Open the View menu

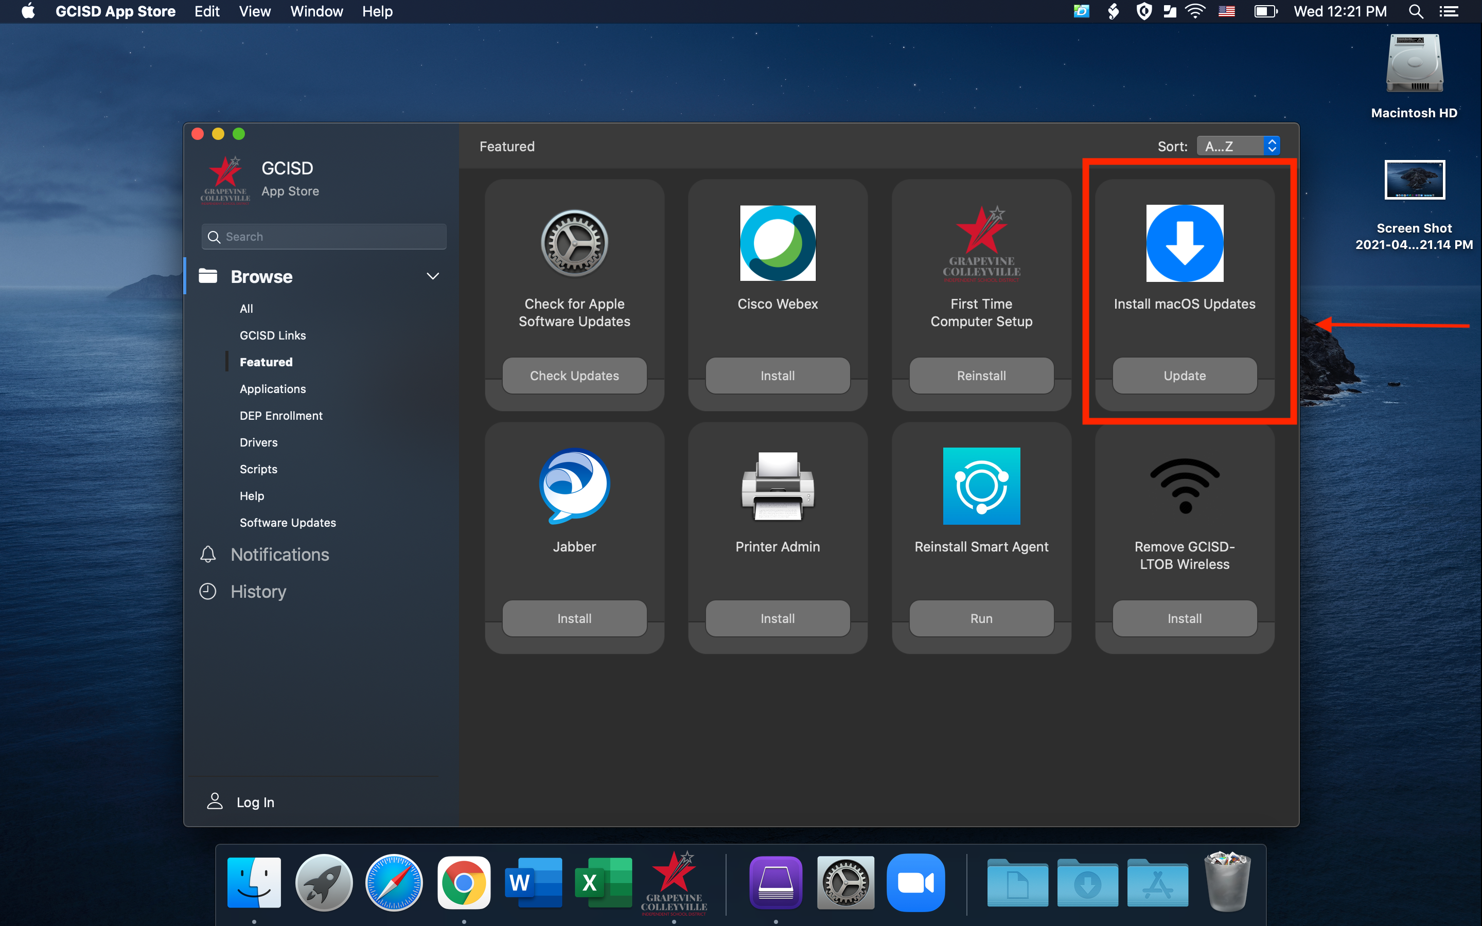pyautogui.click(x=255, y=12)
